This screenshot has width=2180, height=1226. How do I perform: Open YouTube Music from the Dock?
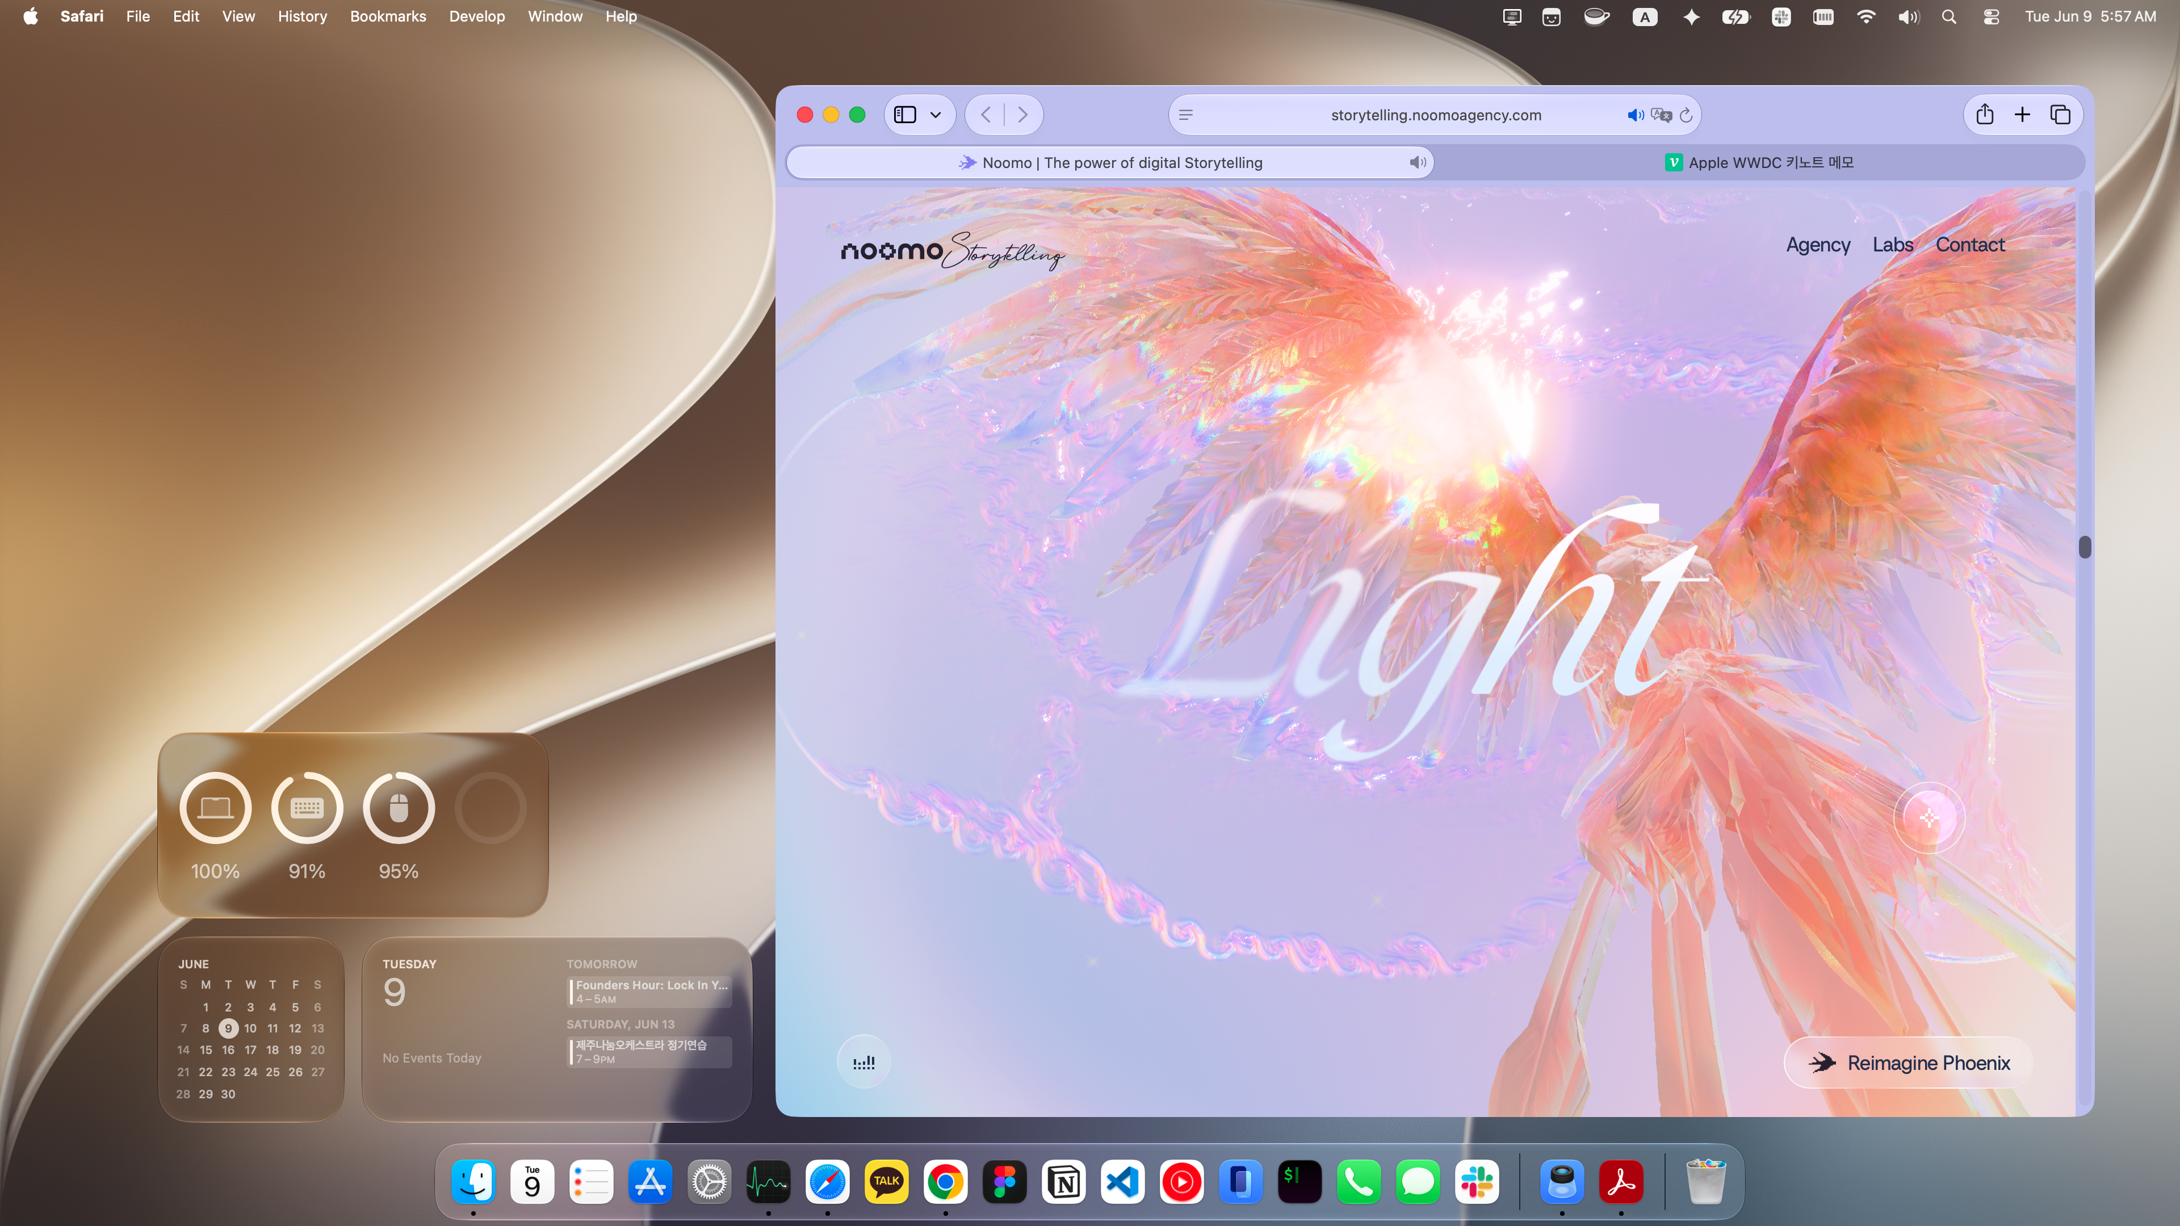click(1181, 1181)
